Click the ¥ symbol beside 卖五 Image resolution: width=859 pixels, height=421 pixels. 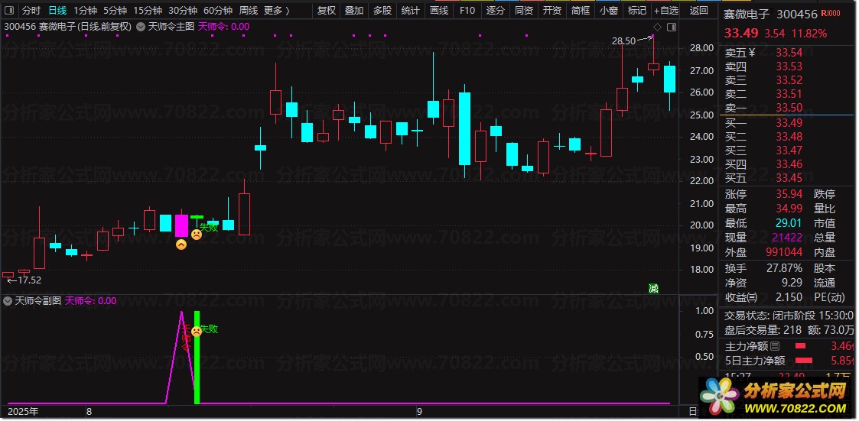point(752,53)
